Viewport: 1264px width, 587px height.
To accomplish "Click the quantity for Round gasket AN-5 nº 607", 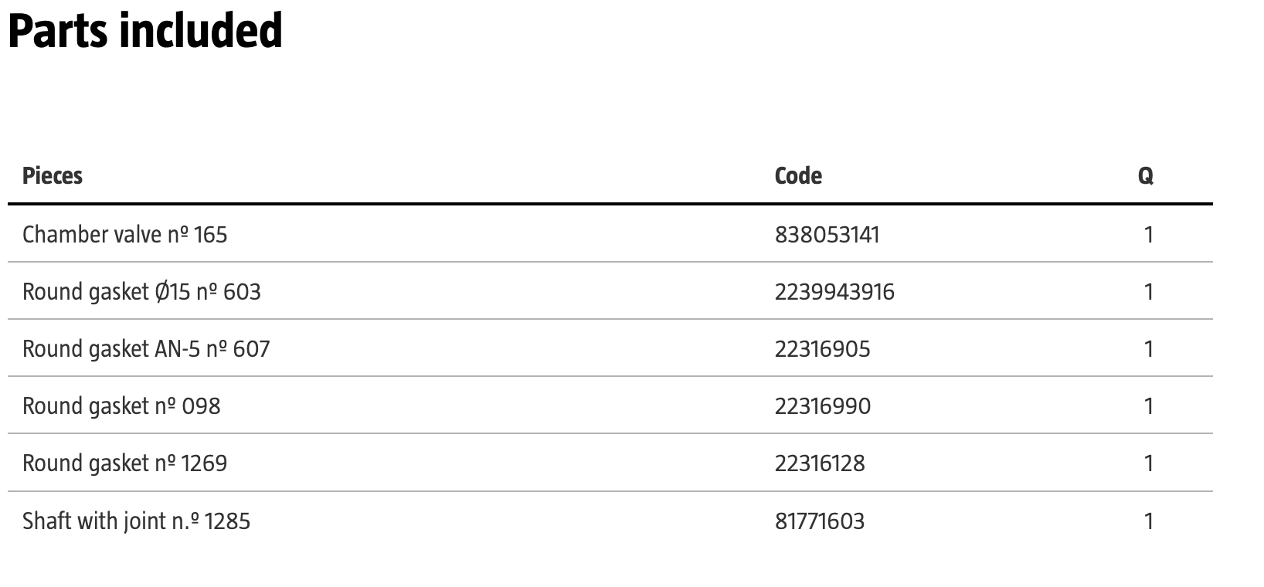I will 1149,348.
